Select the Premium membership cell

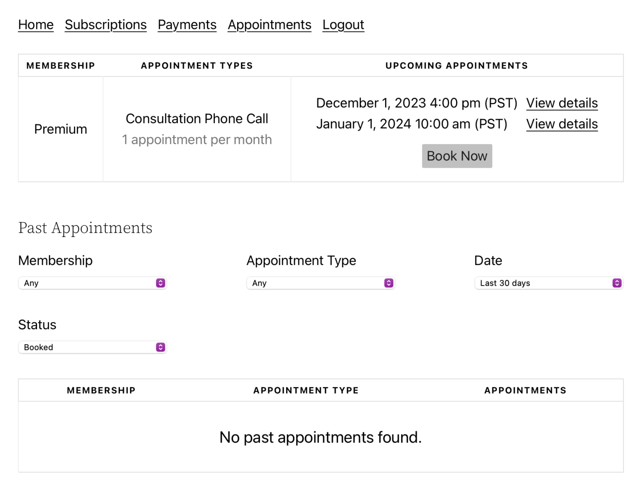60,129
